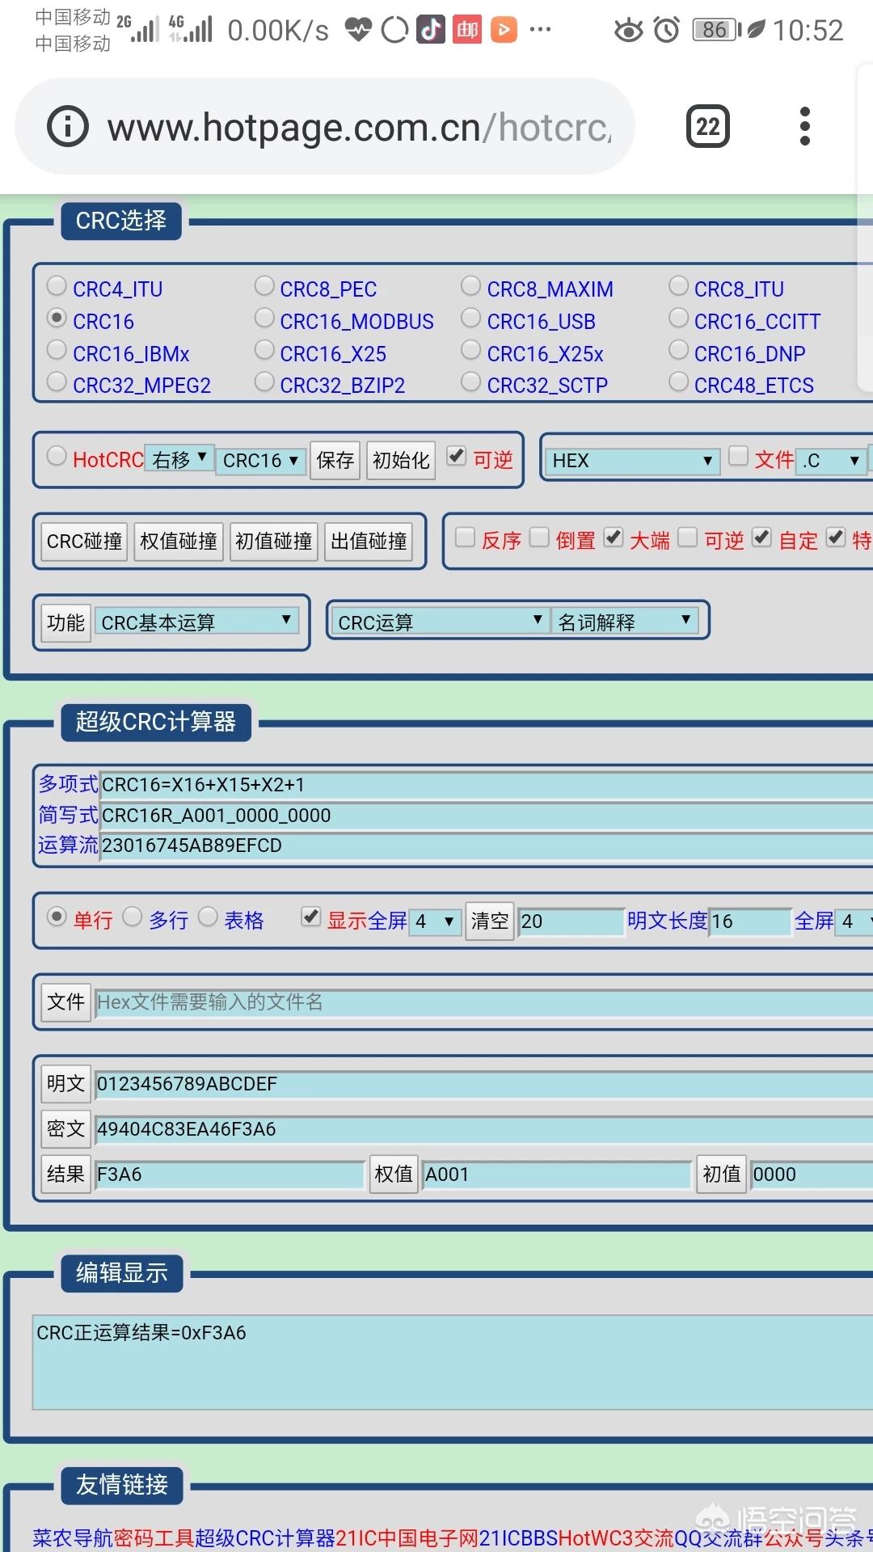Toggle the 显示 checkbox

[x=310, y=917]
